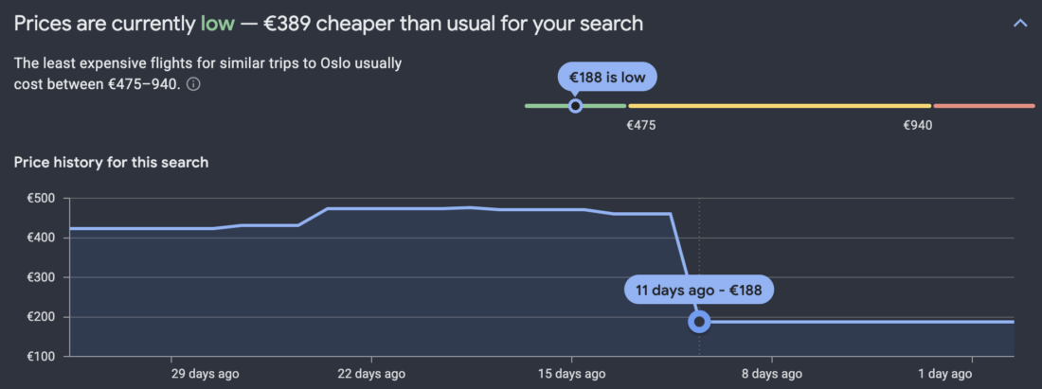The height and width of the screenshot is (389, 1042).
Task: Click the "Price history for this search" heading
Action: pos(111,163)
